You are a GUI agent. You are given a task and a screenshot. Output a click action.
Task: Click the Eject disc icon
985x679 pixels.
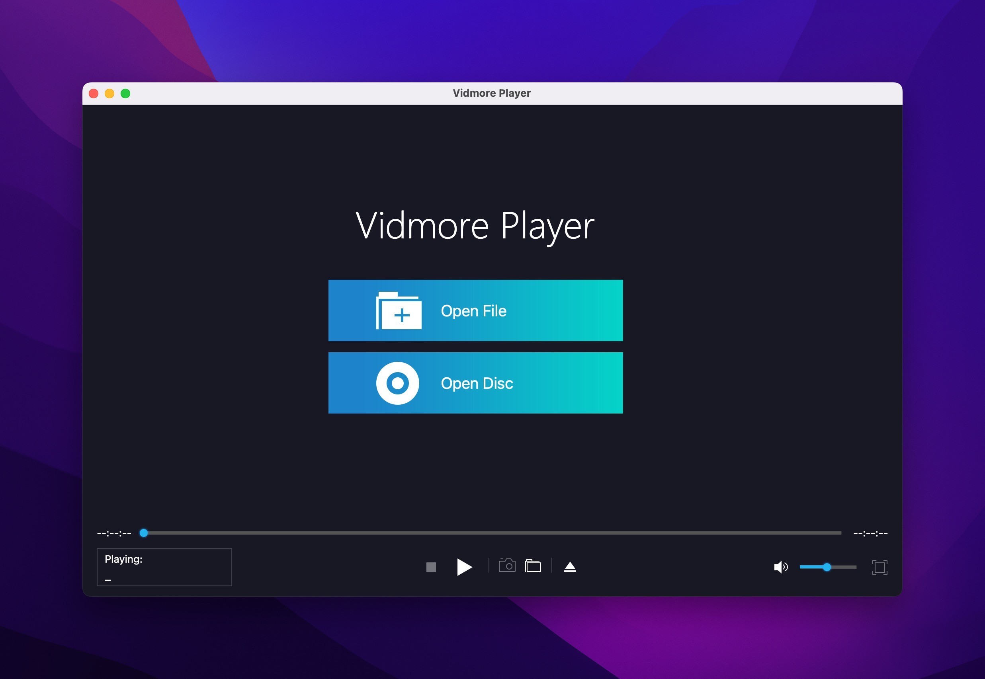click(570, 567)
